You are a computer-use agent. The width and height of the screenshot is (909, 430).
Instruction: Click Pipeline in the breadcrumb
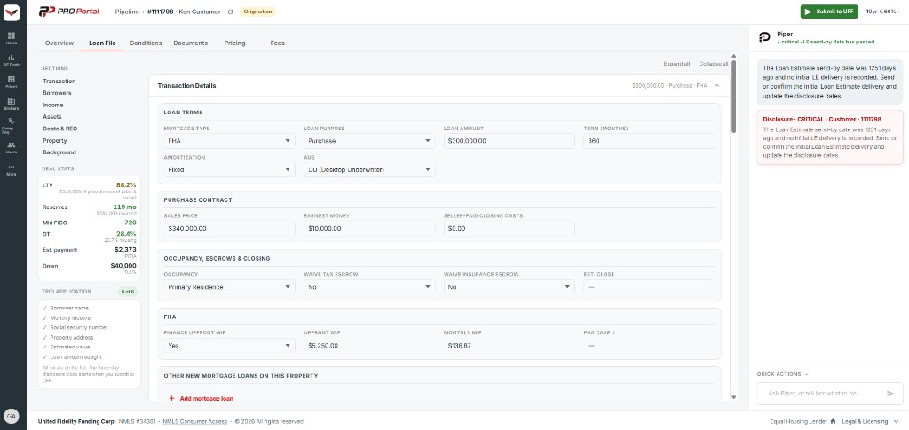click(x=127, y=12)
